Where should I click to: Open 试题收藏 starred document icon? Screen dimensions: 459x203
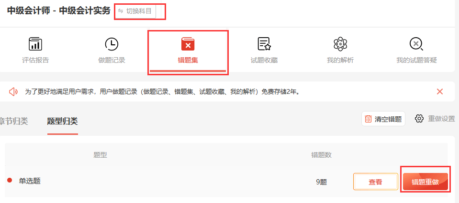pos(264,44)
